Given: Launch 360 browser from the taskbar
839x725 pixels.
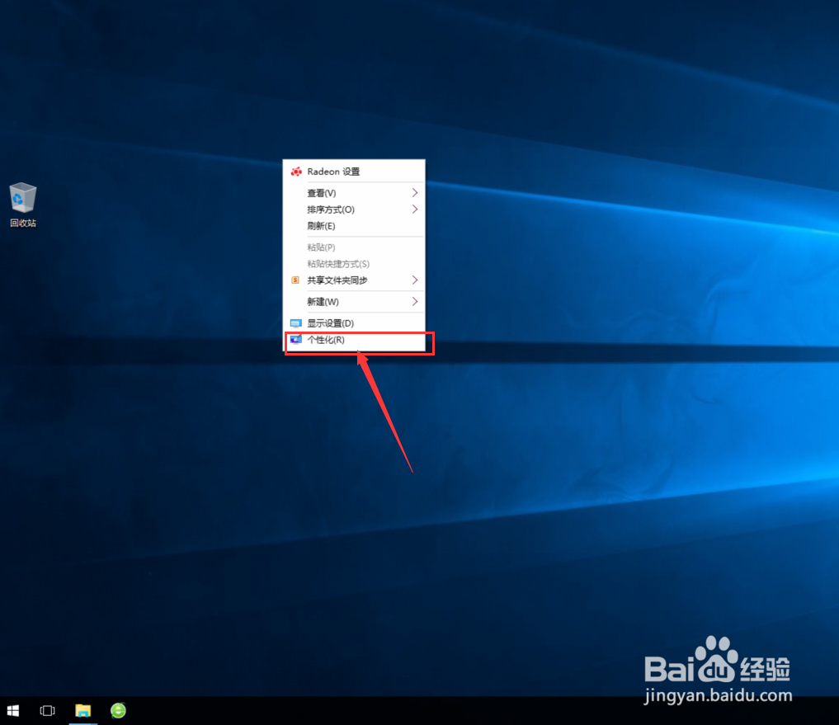Looking at the screenshot, I should tap(117, 710).
